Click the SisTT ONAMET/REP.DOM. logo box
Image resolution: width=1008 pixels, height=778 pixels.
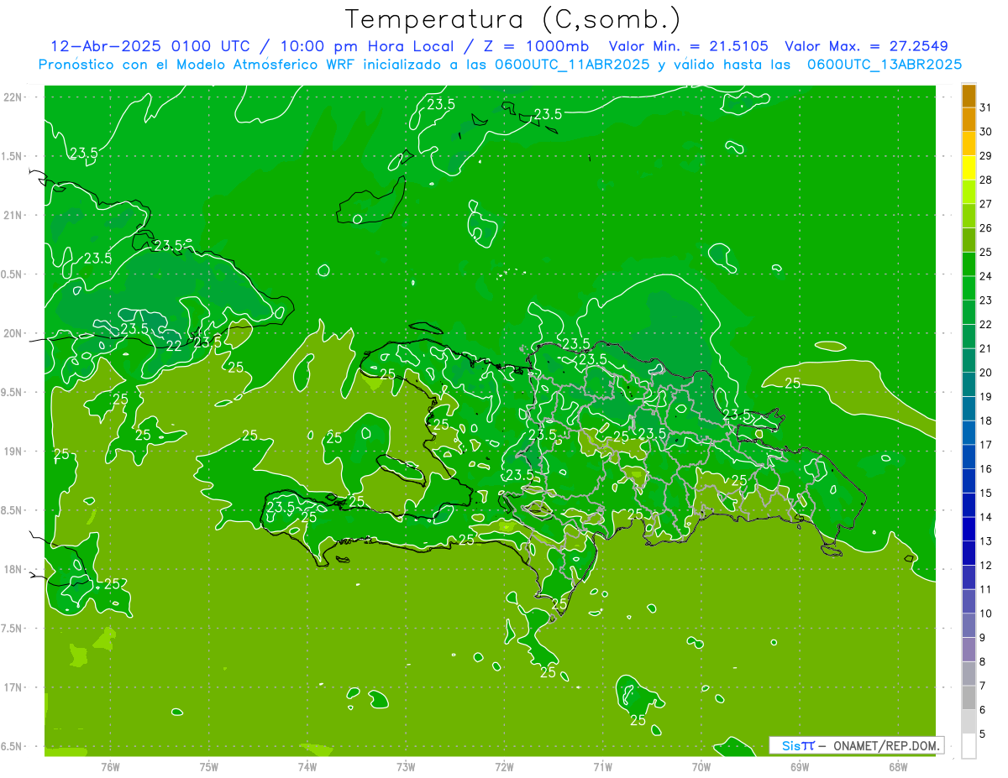coord(856,745)
